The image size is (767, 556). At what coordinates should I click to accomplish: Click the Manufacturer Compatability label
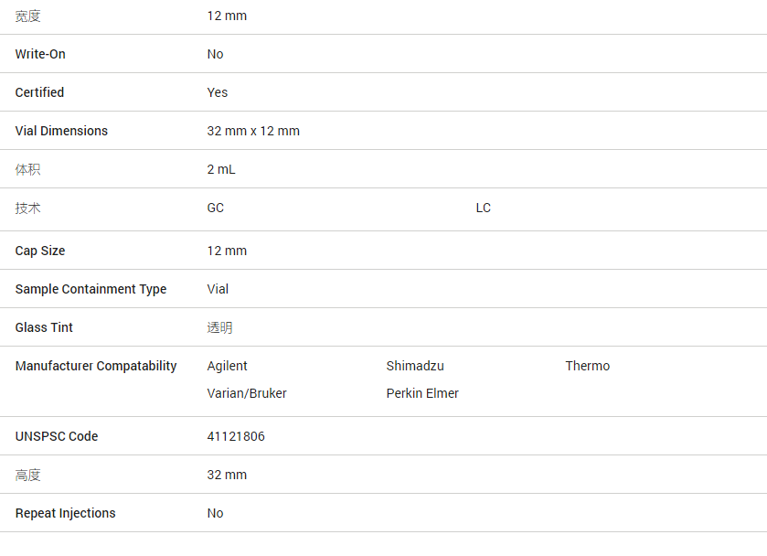(x=96, y=366)
